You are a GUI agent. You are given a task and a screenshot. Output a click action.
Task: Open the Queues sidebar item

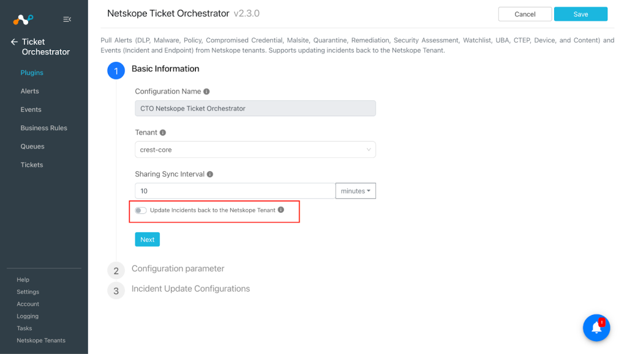pos(32,146)
